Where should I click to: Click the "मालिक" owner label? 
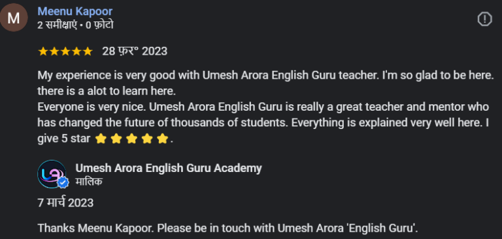pyautogui.click(x=89, y=182)
